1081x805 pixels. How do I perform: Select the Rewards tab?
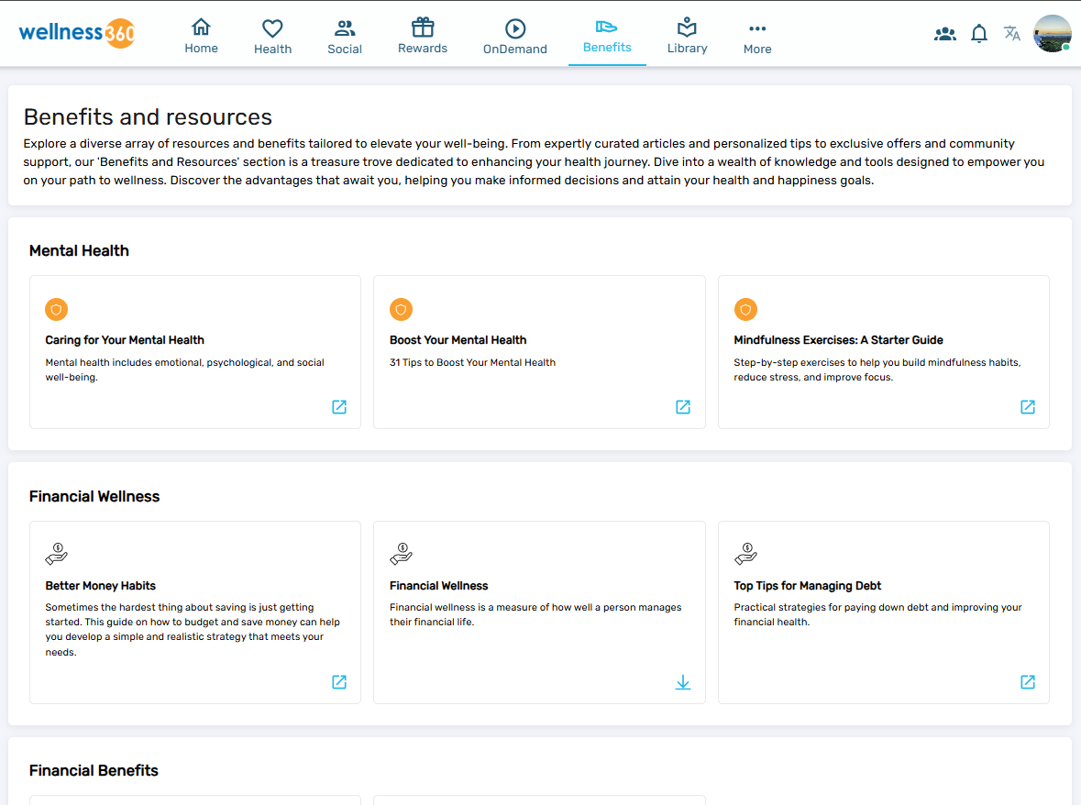422,37
